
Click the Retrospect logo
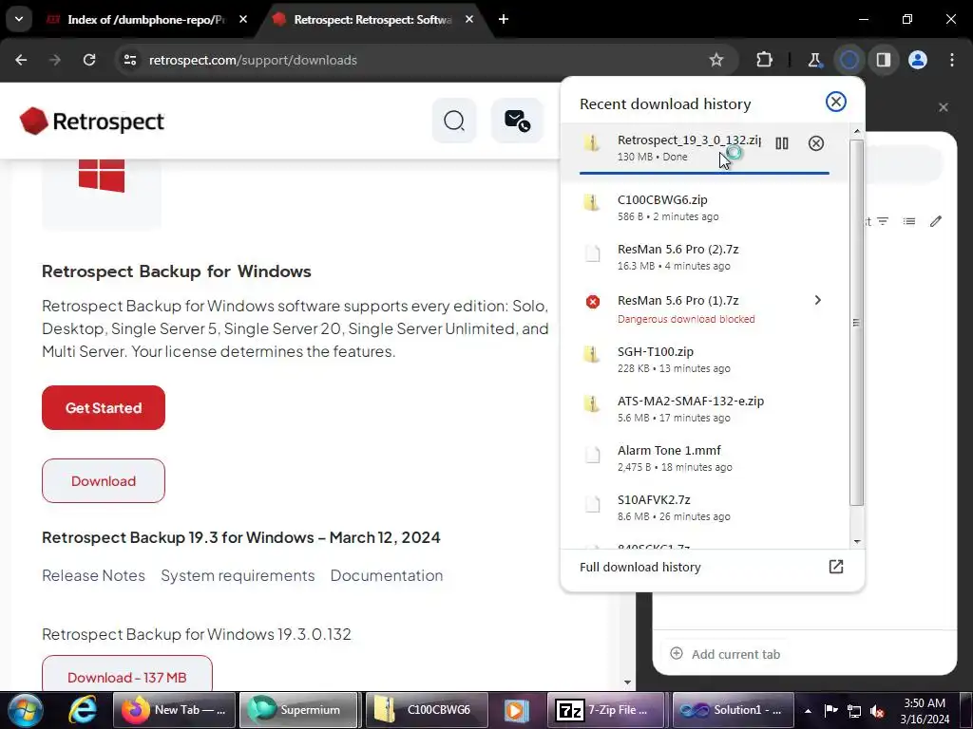pyautogui.click(x=92, y=121)
